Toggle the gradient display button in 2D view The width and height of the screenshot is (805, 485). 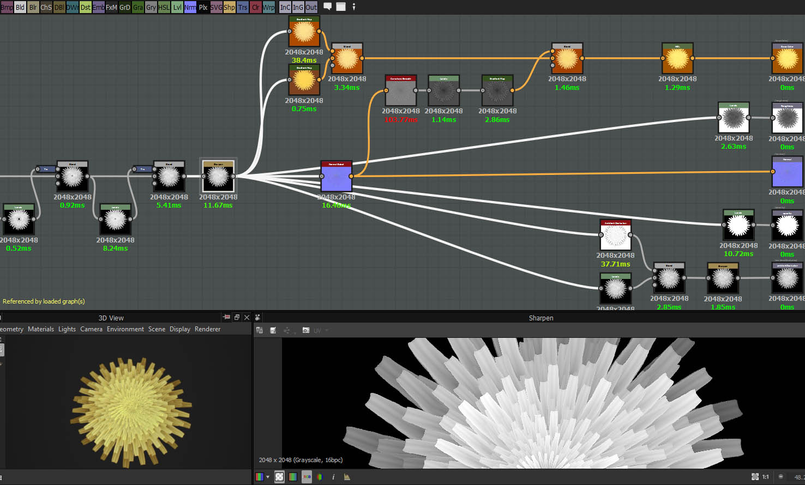[293, 477]
